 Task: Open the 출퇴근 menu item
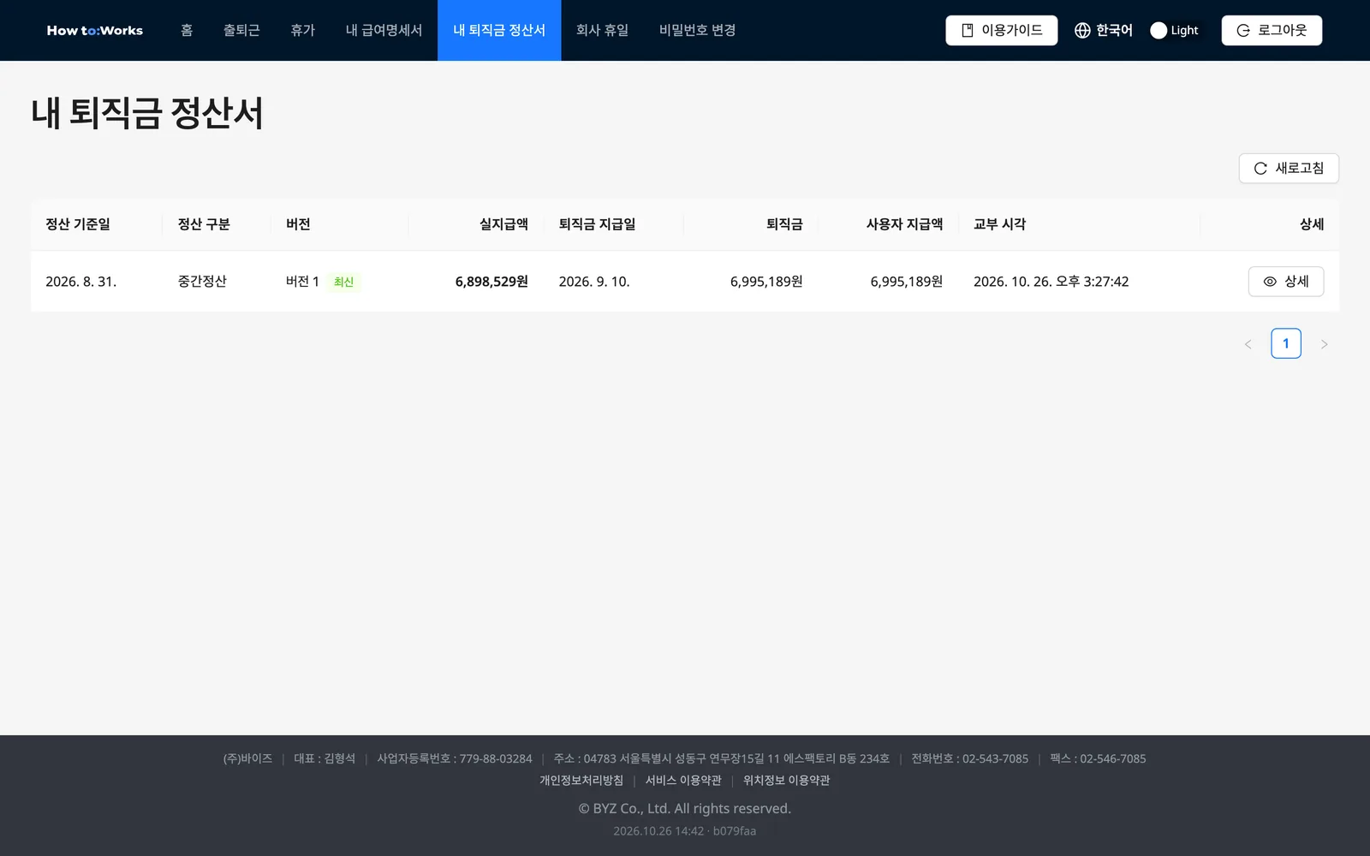(241, 30)
